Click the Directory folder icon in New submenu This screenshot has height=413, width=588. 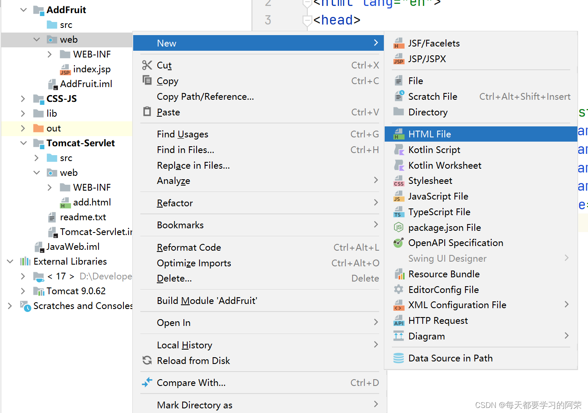[399, 112]
